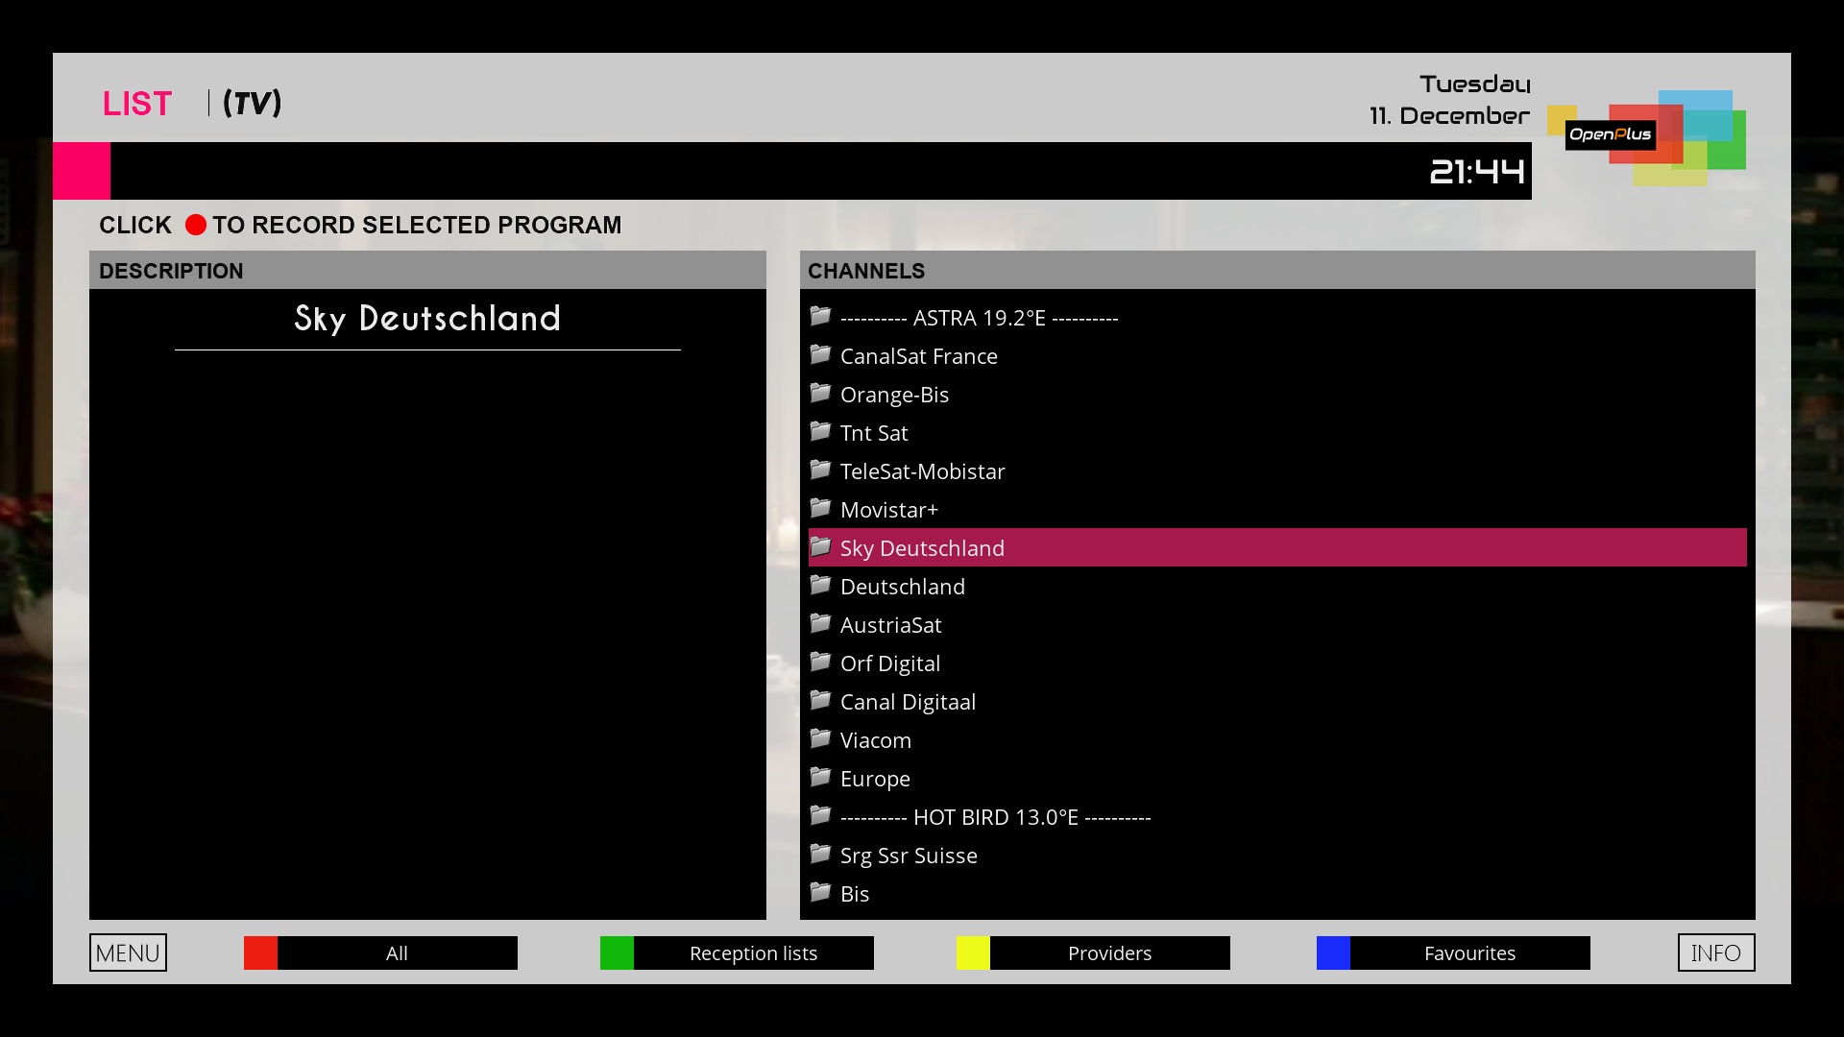Click the folder icon next to Europe
1844x1037 pixels.
point(820,777)
